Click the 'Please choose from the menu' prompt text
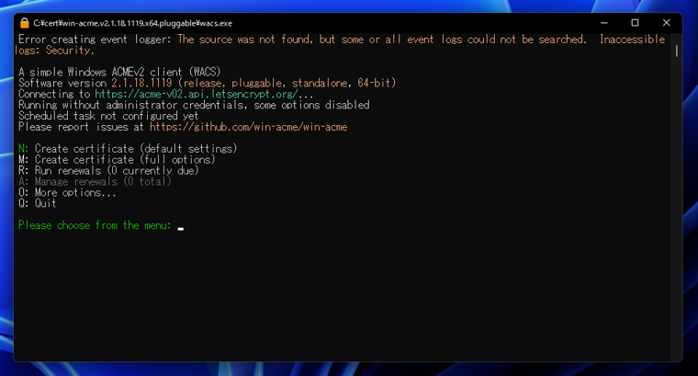The image size is (698, 376). click(95, 226)
